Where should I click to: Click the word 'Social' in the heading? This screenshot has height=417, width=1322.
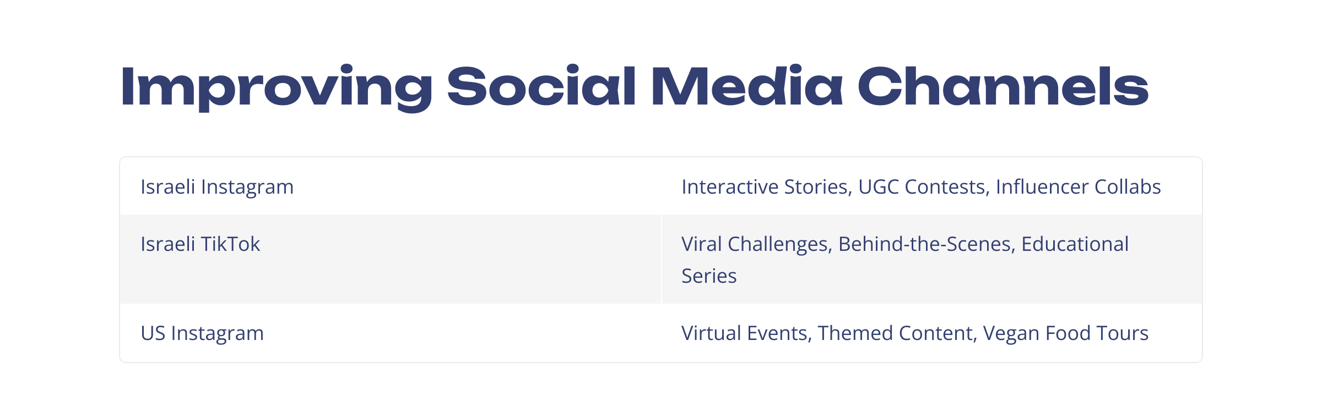click(x=541, y=86)
